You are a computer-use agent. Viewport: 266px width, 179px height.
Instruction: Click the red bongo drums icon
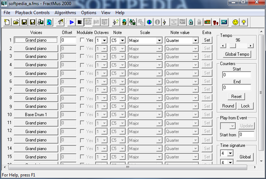(216, 22)
